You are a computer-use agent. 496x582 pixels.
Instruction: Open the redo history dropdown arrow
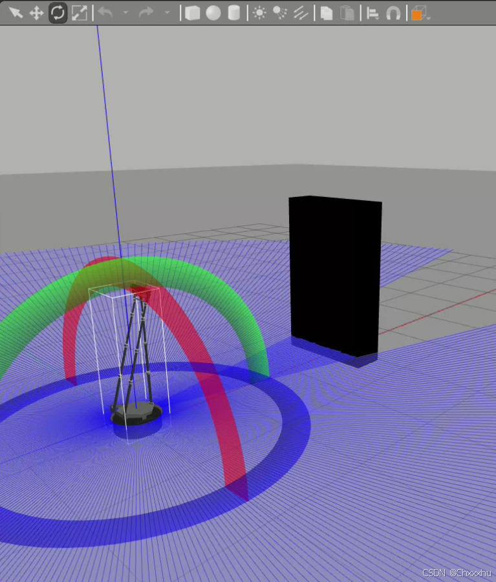(167, 13)
